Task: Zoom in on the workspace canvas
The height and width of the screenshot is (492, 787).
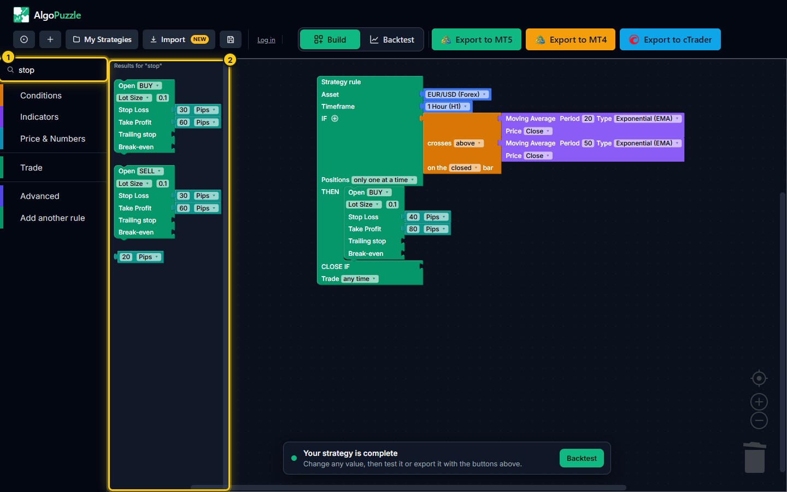Action: tap(759, 402)
